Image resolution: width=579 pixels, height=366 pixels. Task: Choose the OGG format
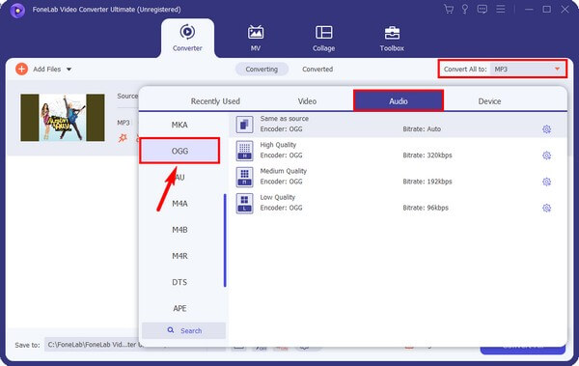coord(179,151)
